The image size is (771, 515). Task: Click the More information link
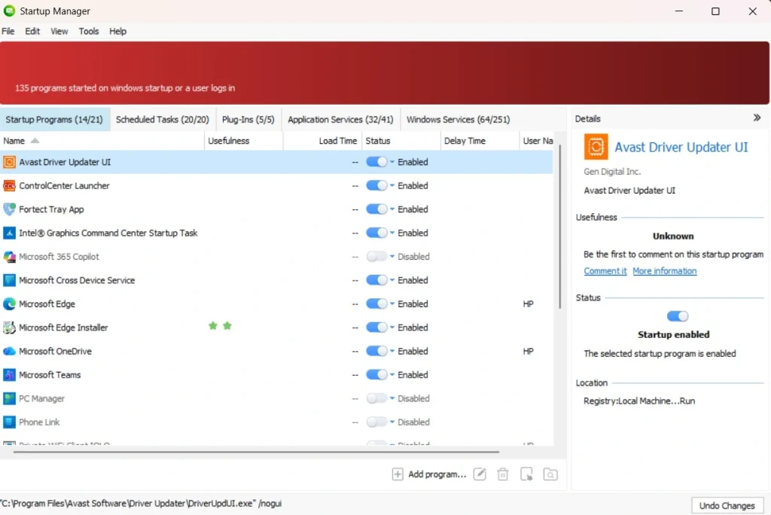pyautogui.click(x=664, y=271)
